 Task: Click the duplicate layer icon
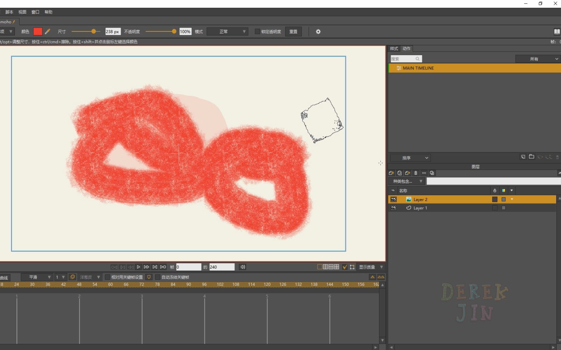pos(400,173)
